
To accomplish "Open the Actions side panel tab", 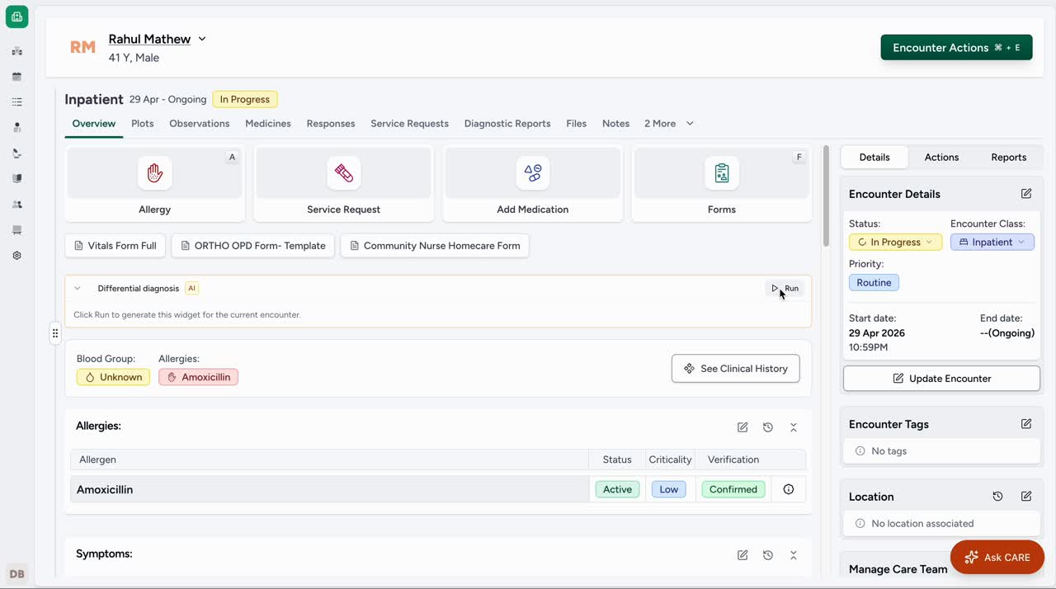I will (941, 158).
